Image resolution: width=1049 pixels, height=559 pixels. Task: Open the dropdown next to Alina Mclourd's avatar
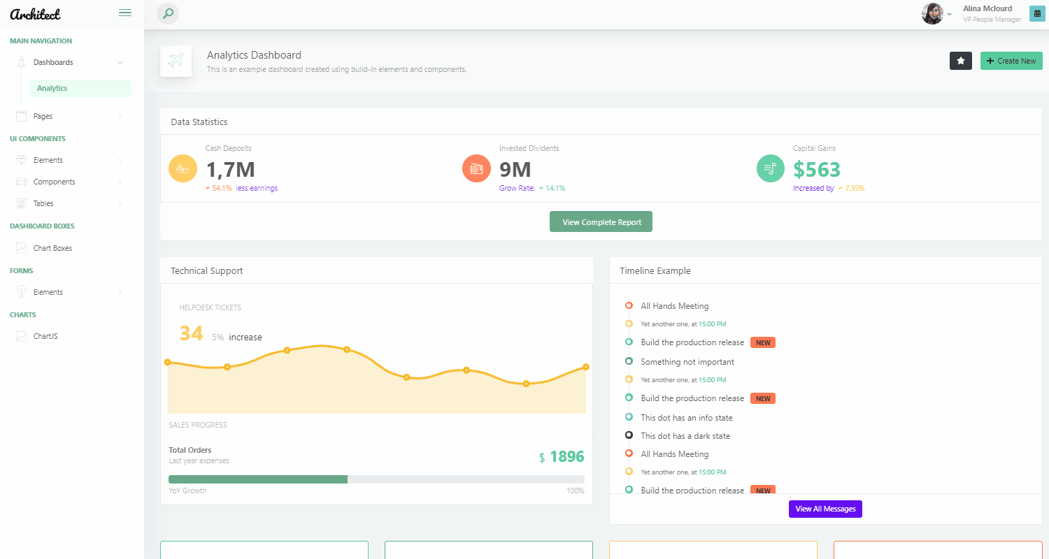click(950, 13)
